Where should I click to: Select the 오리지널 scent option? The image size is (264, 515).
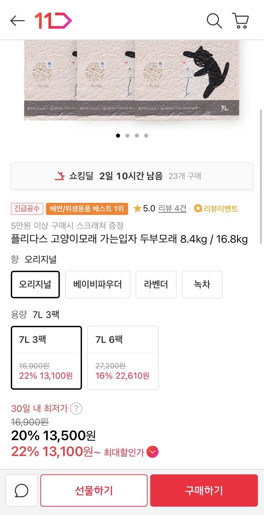click(x=35, y=284)
